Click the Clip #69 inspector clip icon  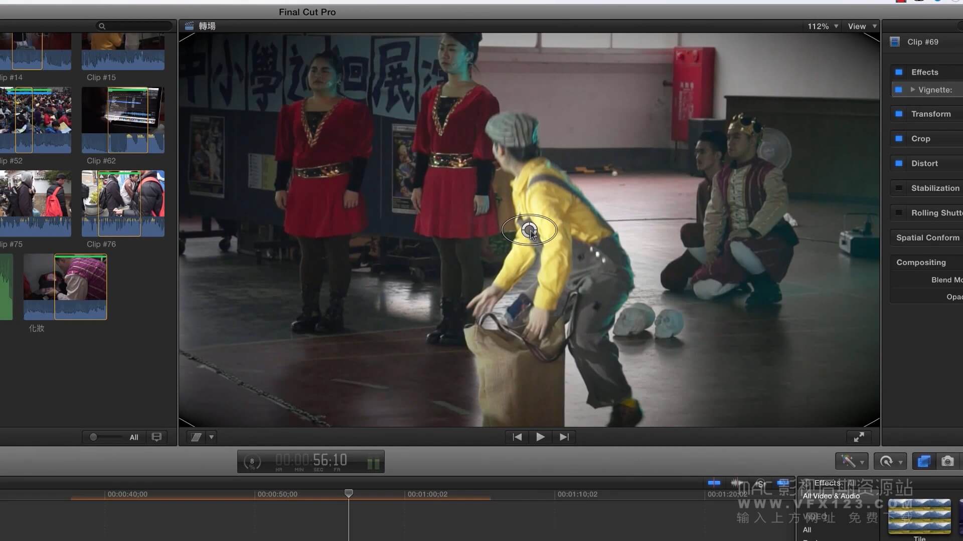(x=895, y=42)
